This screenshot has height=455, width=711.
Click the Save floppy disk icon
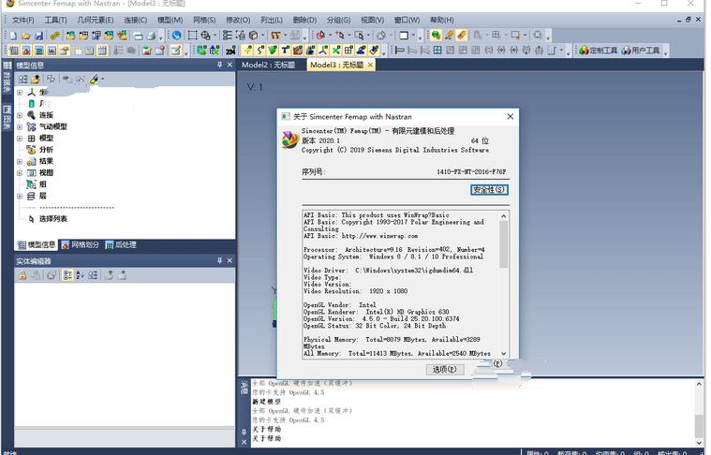pos(39,36)
